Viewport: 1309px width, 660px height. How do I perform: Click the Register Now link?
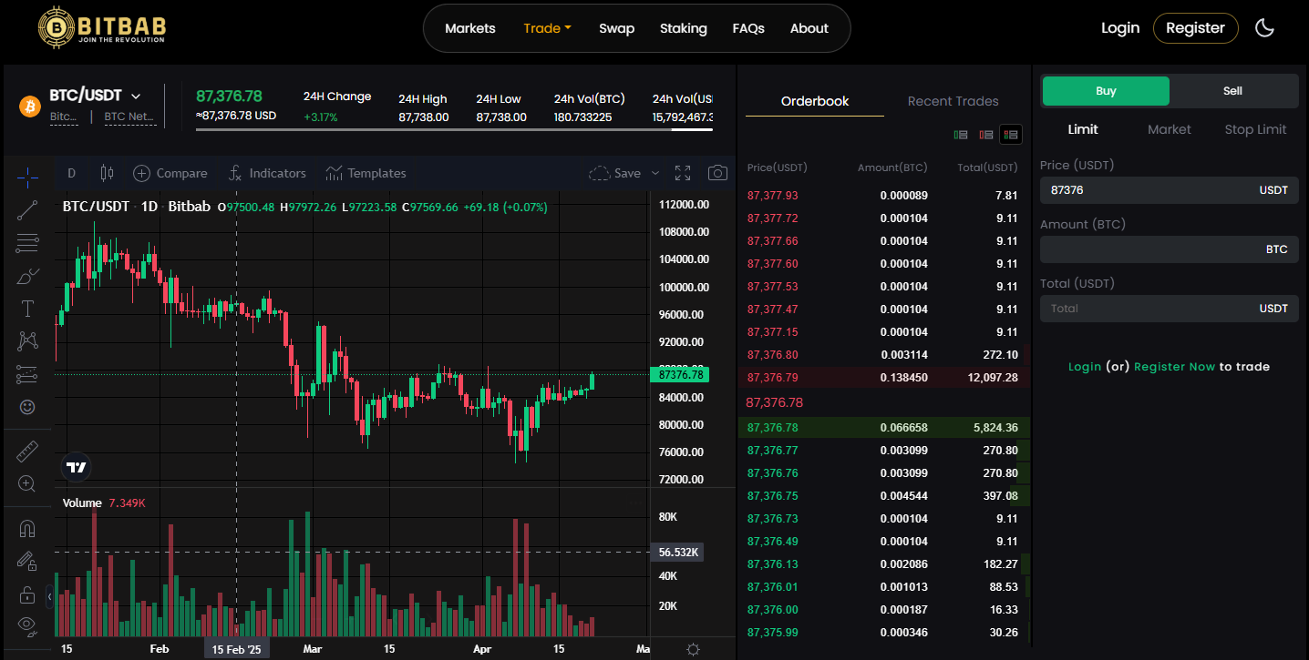click(x=1174, y=367)
